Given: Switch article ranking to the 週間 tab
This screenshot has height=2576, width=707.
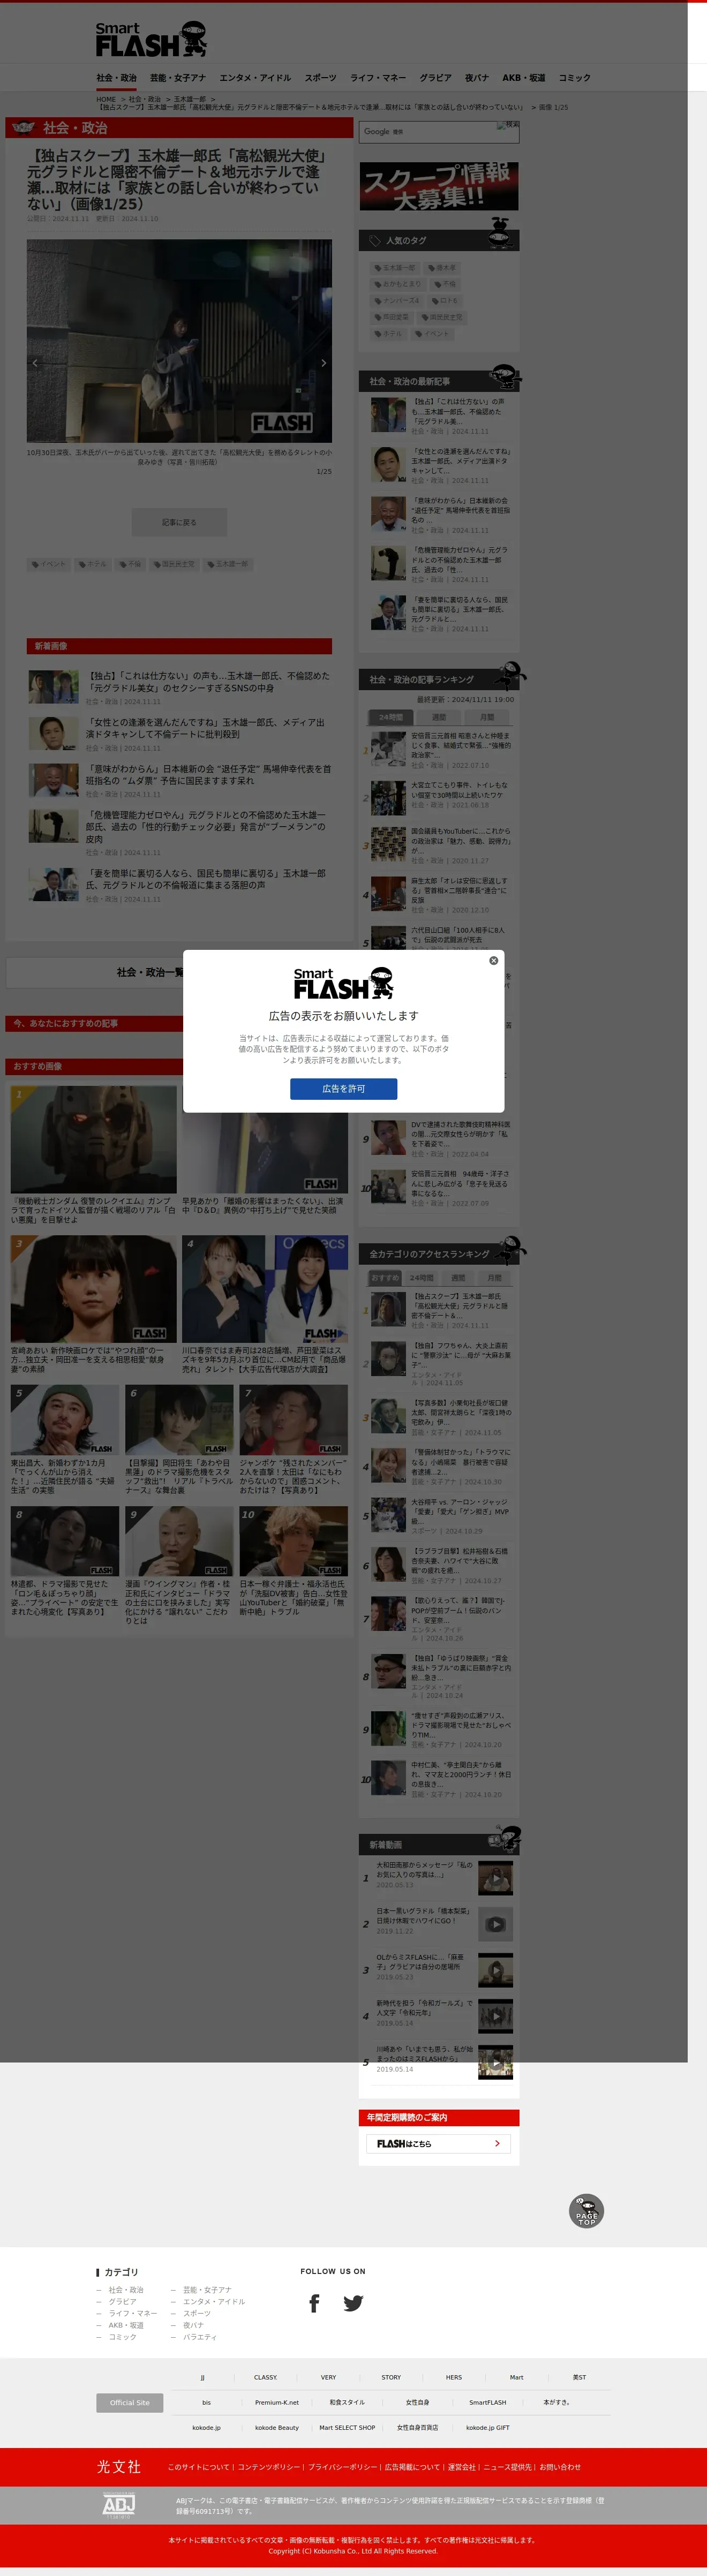Looking at the screenshot, I should tap(439, 717).
